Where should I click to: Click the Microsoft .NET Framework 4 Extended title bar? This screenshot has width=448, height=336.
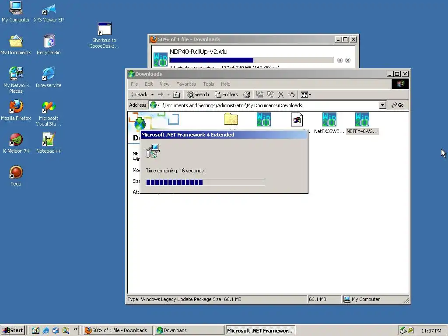224,135
